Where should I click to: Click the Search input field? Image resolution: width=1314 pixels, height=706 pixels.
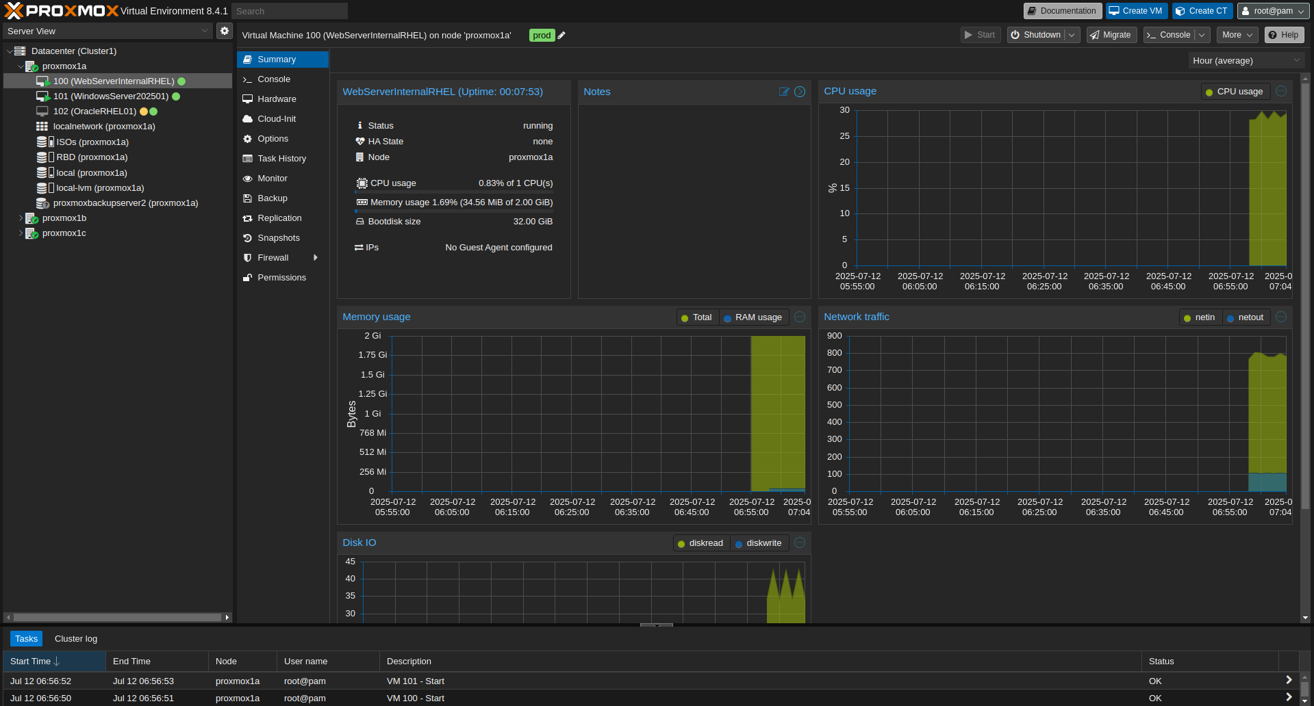[290, 11]
